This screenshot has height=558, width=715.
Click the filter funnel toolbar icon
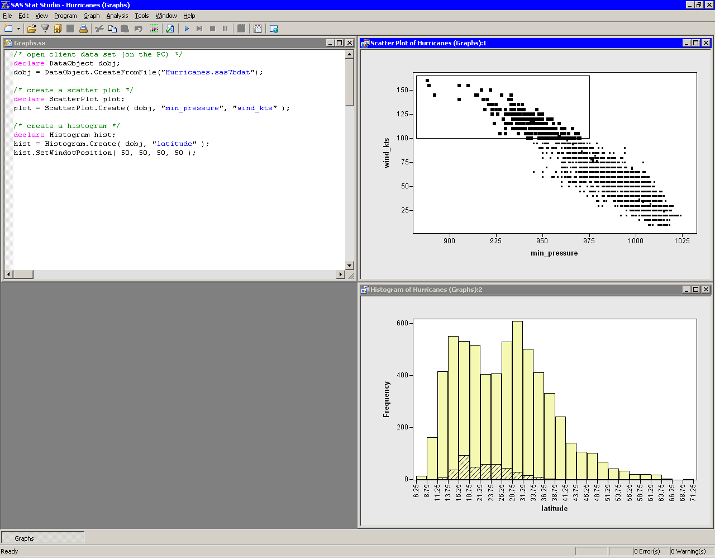45,29
